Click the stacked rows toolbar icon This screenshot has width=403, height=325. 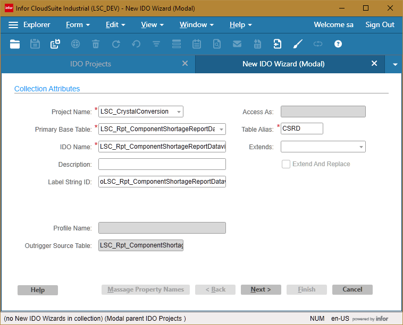[177, 44]
